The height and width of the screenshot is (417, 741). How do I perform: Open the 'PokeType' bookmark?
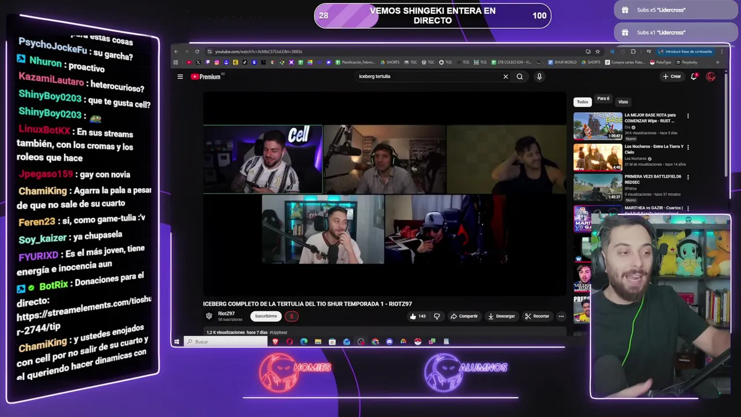(x=661, y=63)
